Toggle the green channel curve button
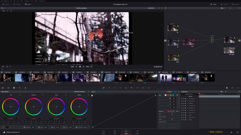The image size is (241, 135). [171, 95]
